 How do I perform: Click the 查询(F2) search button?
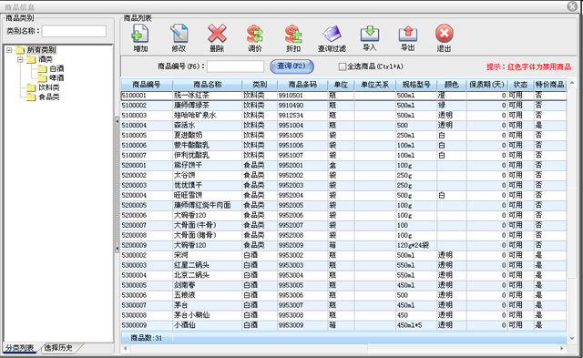tap(291, 66)
